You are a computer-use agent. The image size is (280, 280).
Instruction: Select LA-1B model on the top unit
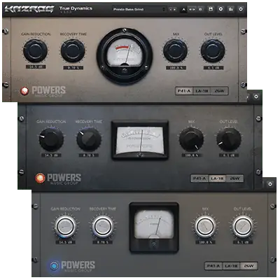pos(202,91)
